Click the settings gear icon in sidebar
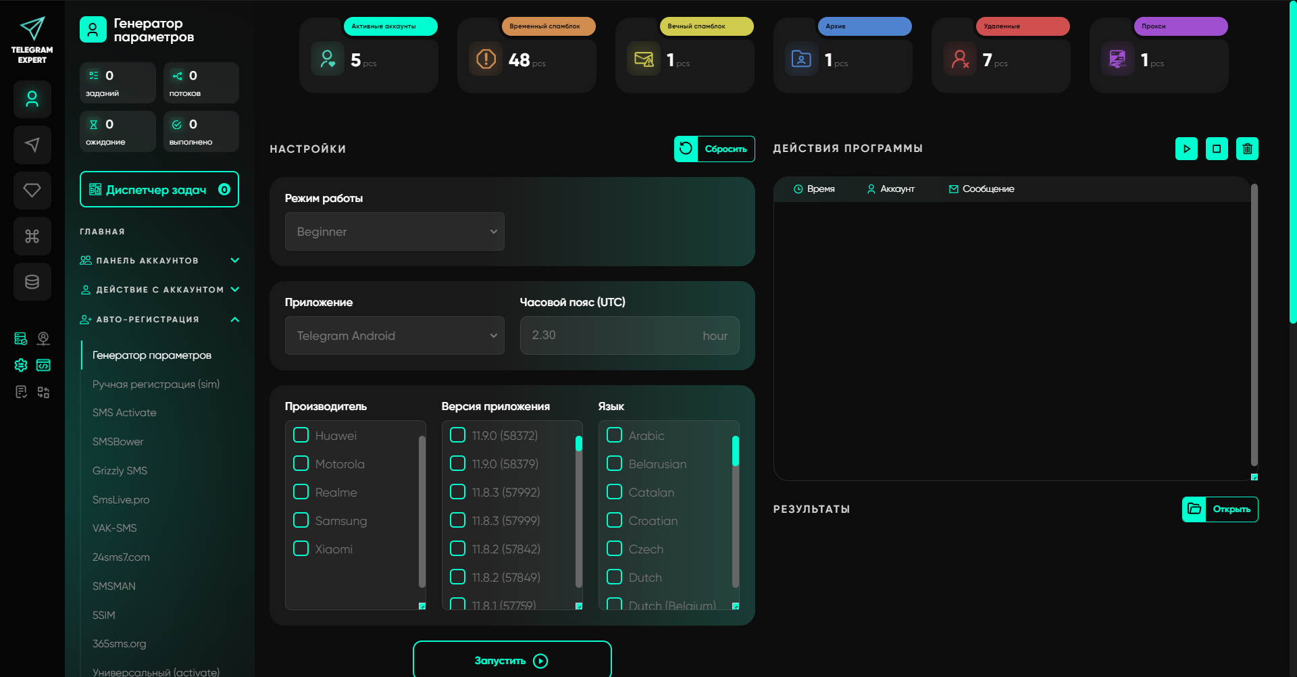Screen dimensions: 1297x677 coord(21,366)
